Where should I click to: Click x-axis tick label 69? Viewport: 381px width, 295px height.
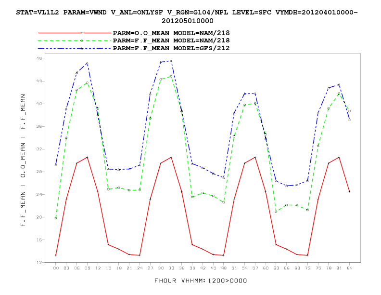pos(297,268)
